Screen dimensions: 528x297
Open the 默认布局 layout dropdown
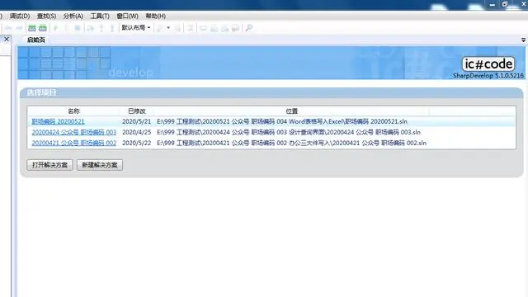pyautogui.click(x=136, y=27)
